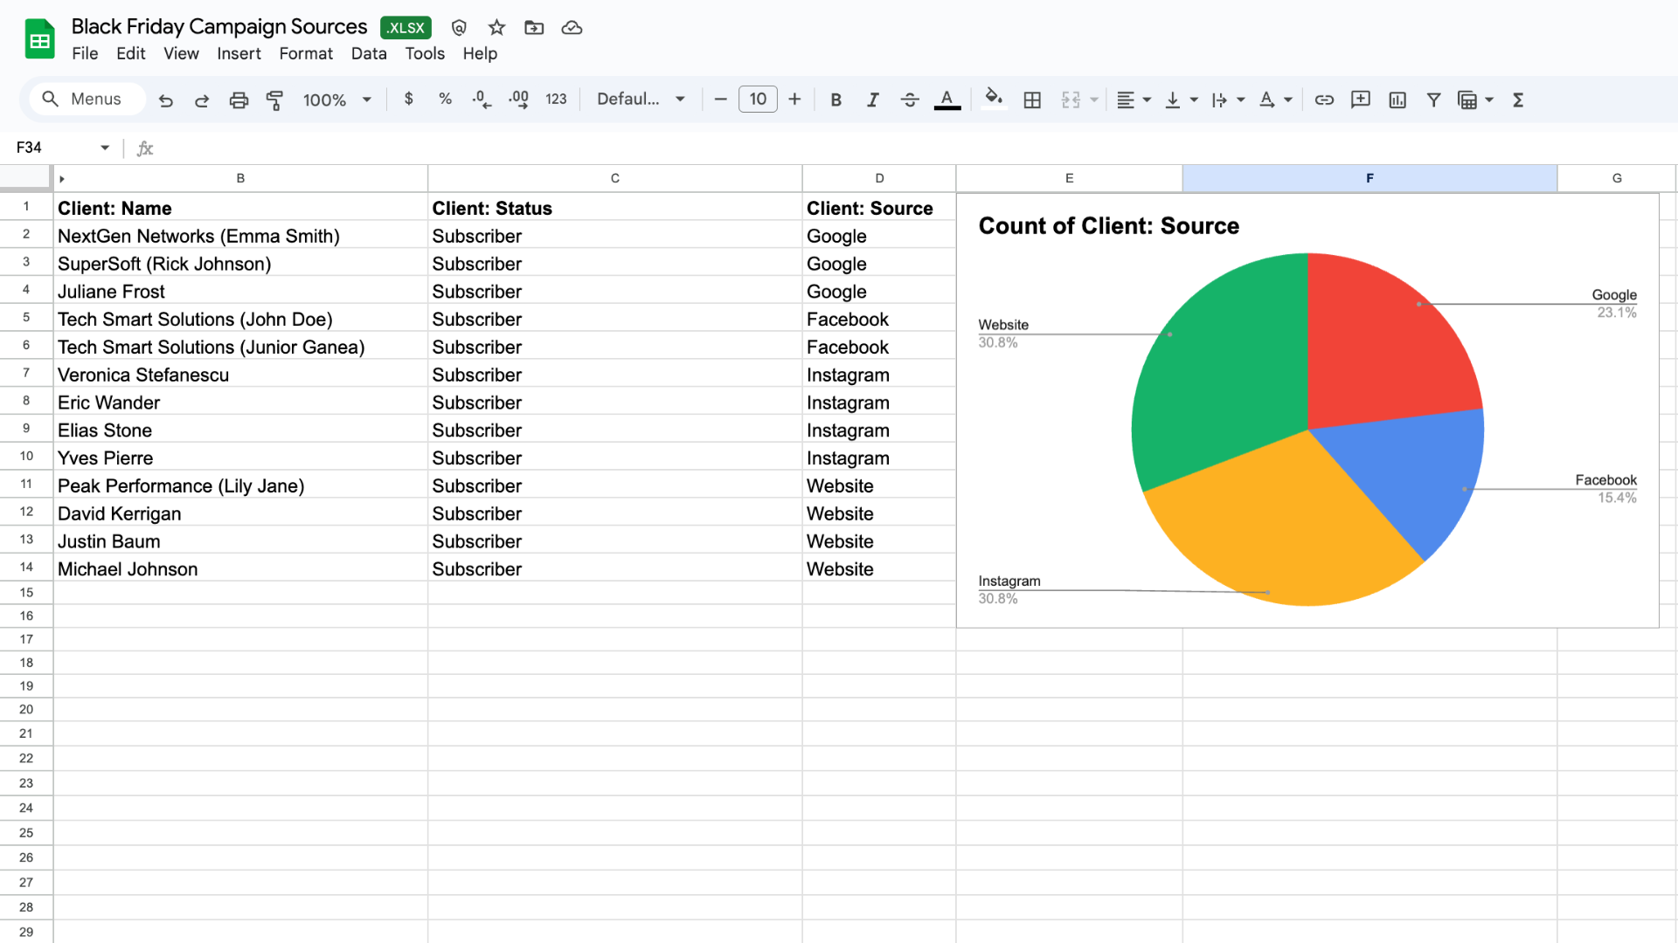1678x943 pixels.
Task: Insert a comment
Action: pyautogui.click(x=1360, y=100)
